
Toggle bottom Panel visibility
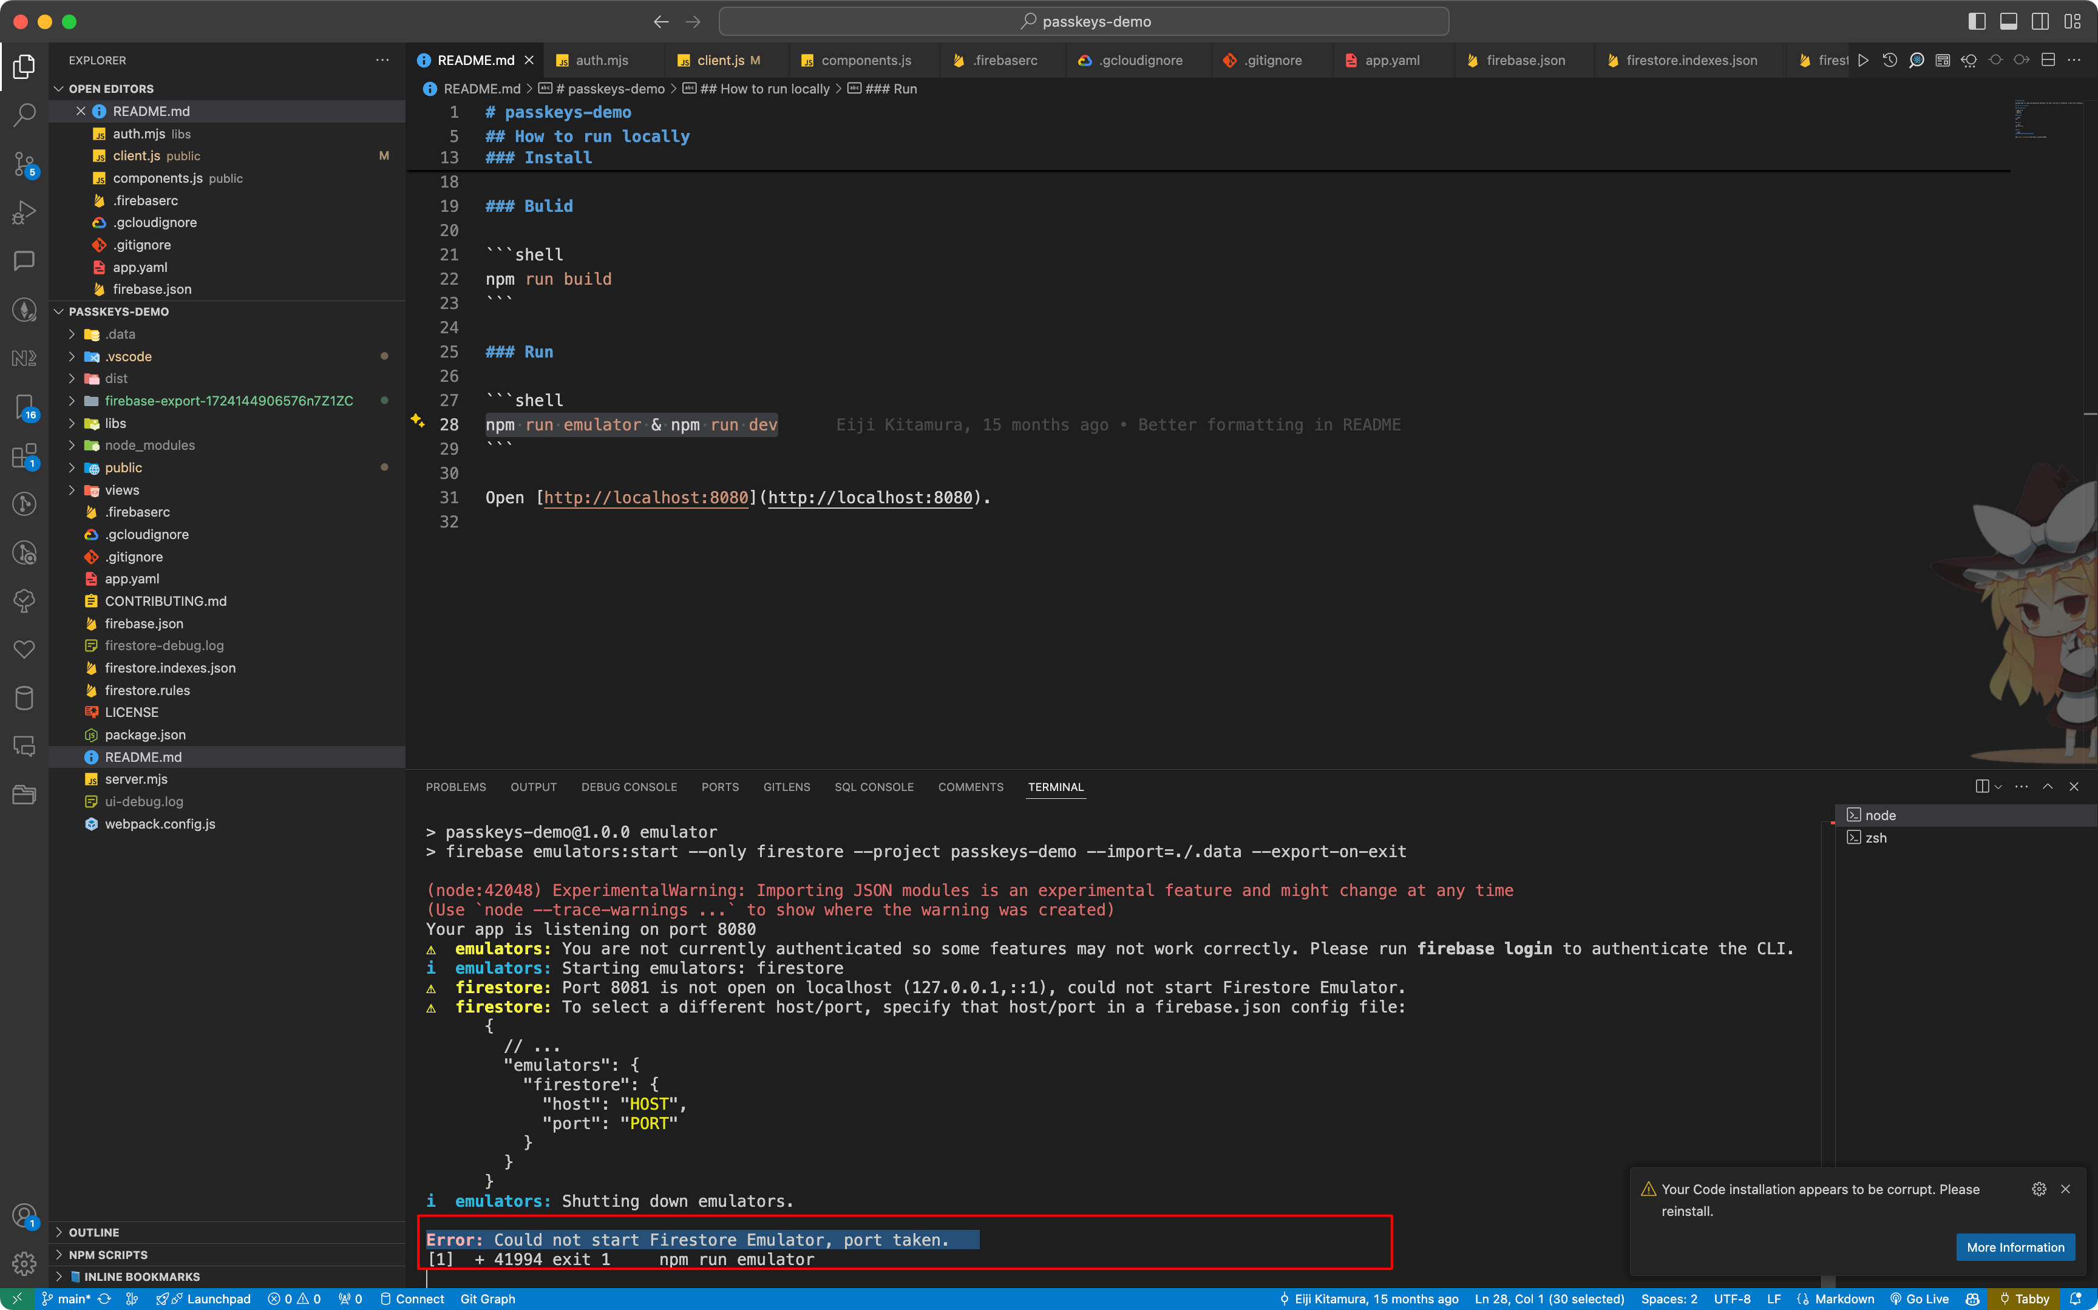2009,22
